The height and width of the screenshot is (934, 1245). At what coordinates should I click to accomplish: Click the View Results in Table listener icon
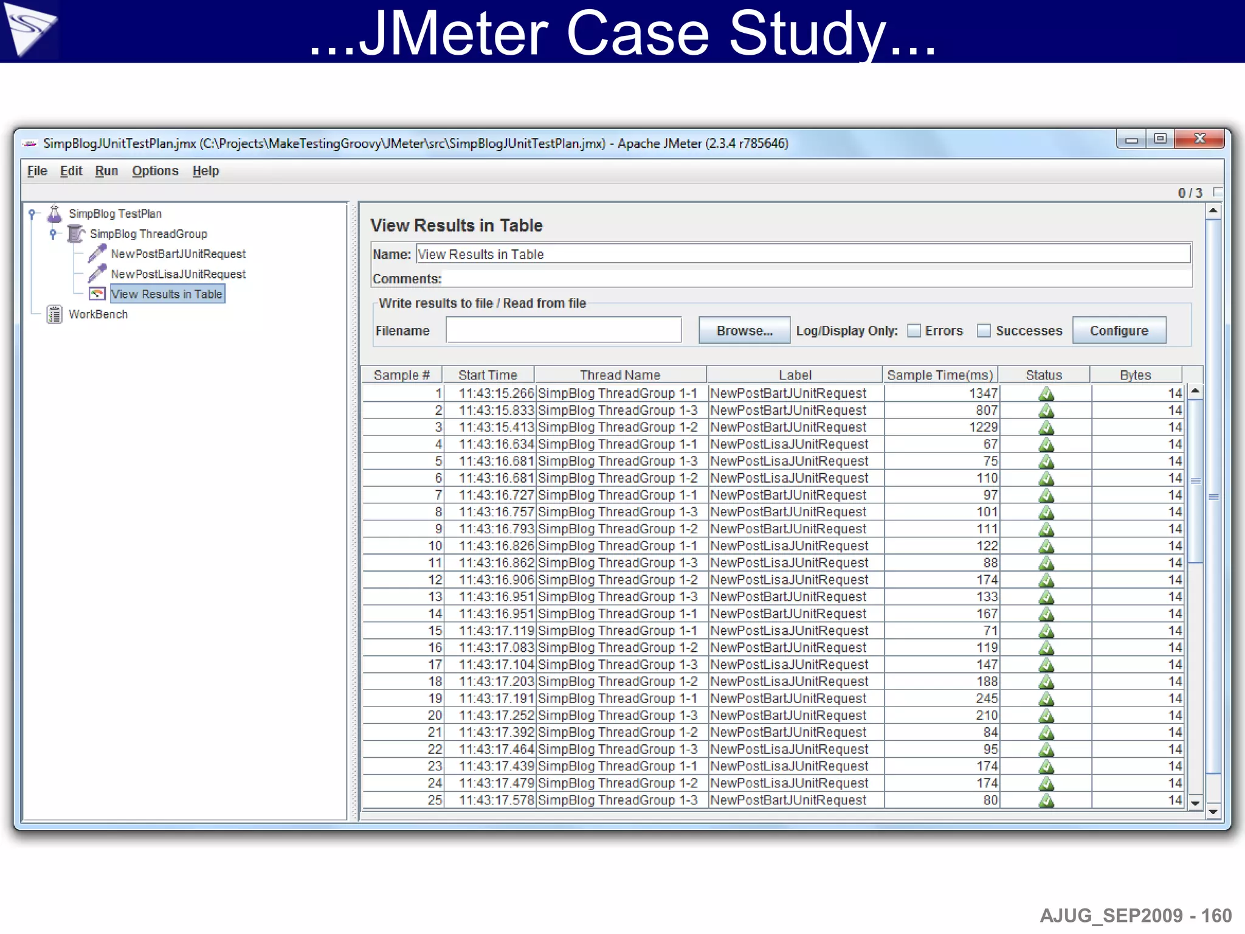click(97, 294)
